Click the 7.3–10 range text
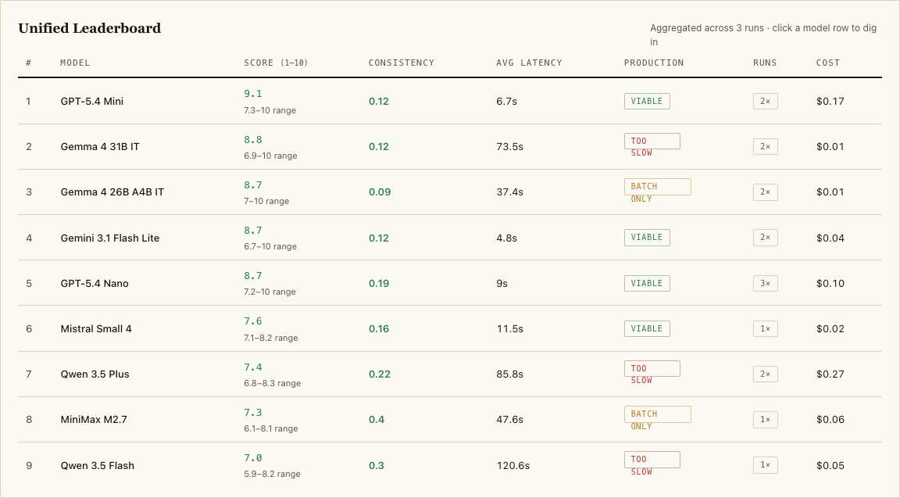The height and width of the screenshot is (498, 900). click(270, 110)
